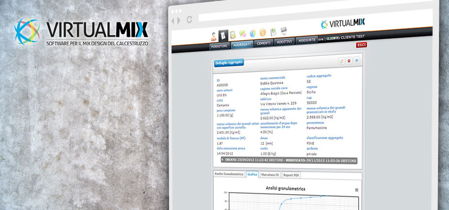Switch to the Marcatura CE tab
Viewport: 449px width, 210px height.
pyautogui.click(x=270, y=175)
